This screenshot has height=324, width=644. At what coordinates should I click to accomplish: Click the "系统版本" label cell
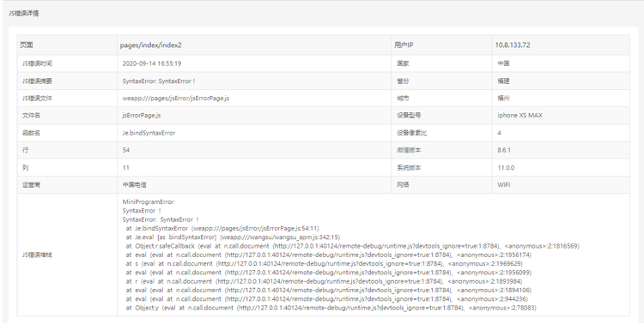[x=441, y=168]
